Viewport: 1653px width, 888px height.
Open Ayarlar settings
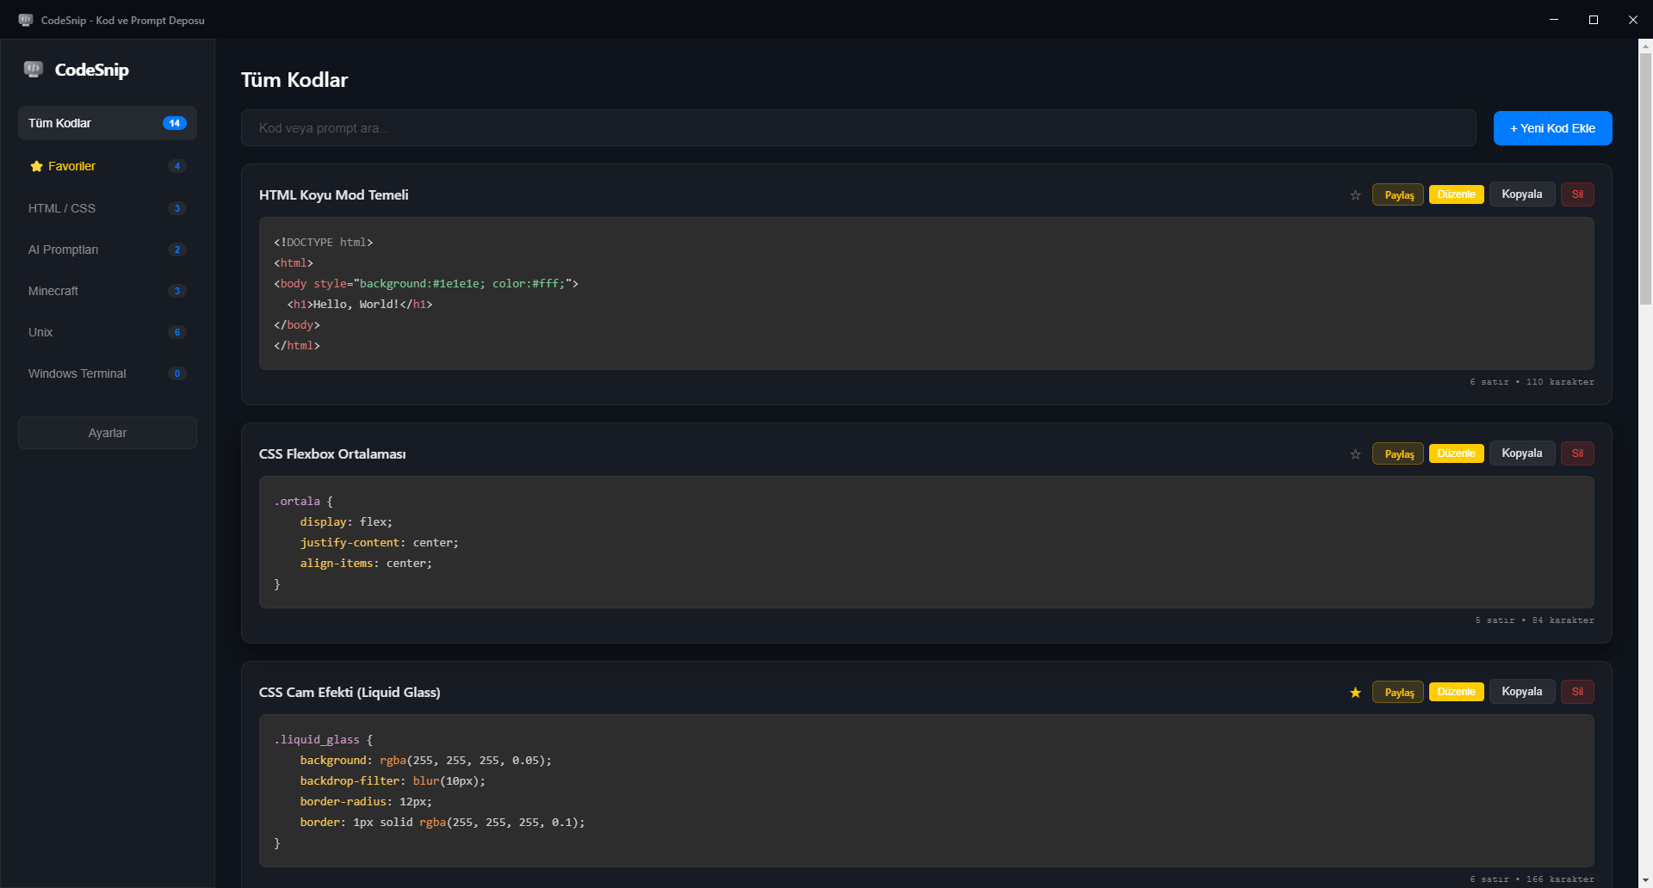pos(108,433)
